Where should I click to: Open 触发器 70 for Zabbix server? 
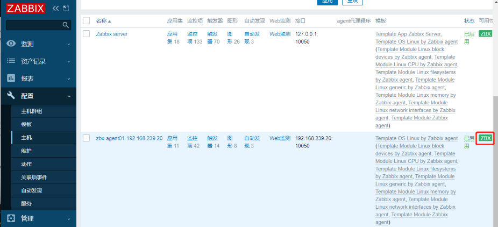coord(214,38)
